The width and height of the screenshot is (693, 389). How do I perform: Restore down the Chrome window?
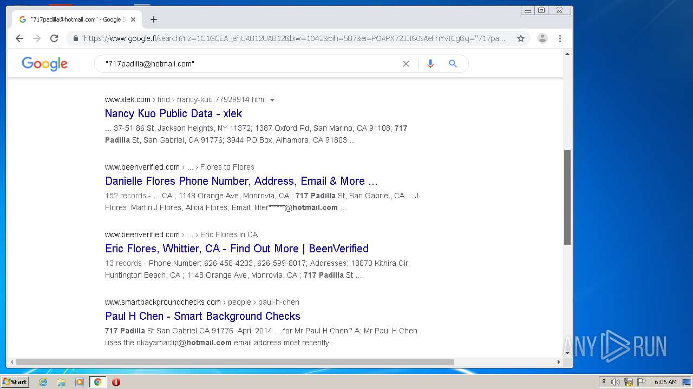541,10
